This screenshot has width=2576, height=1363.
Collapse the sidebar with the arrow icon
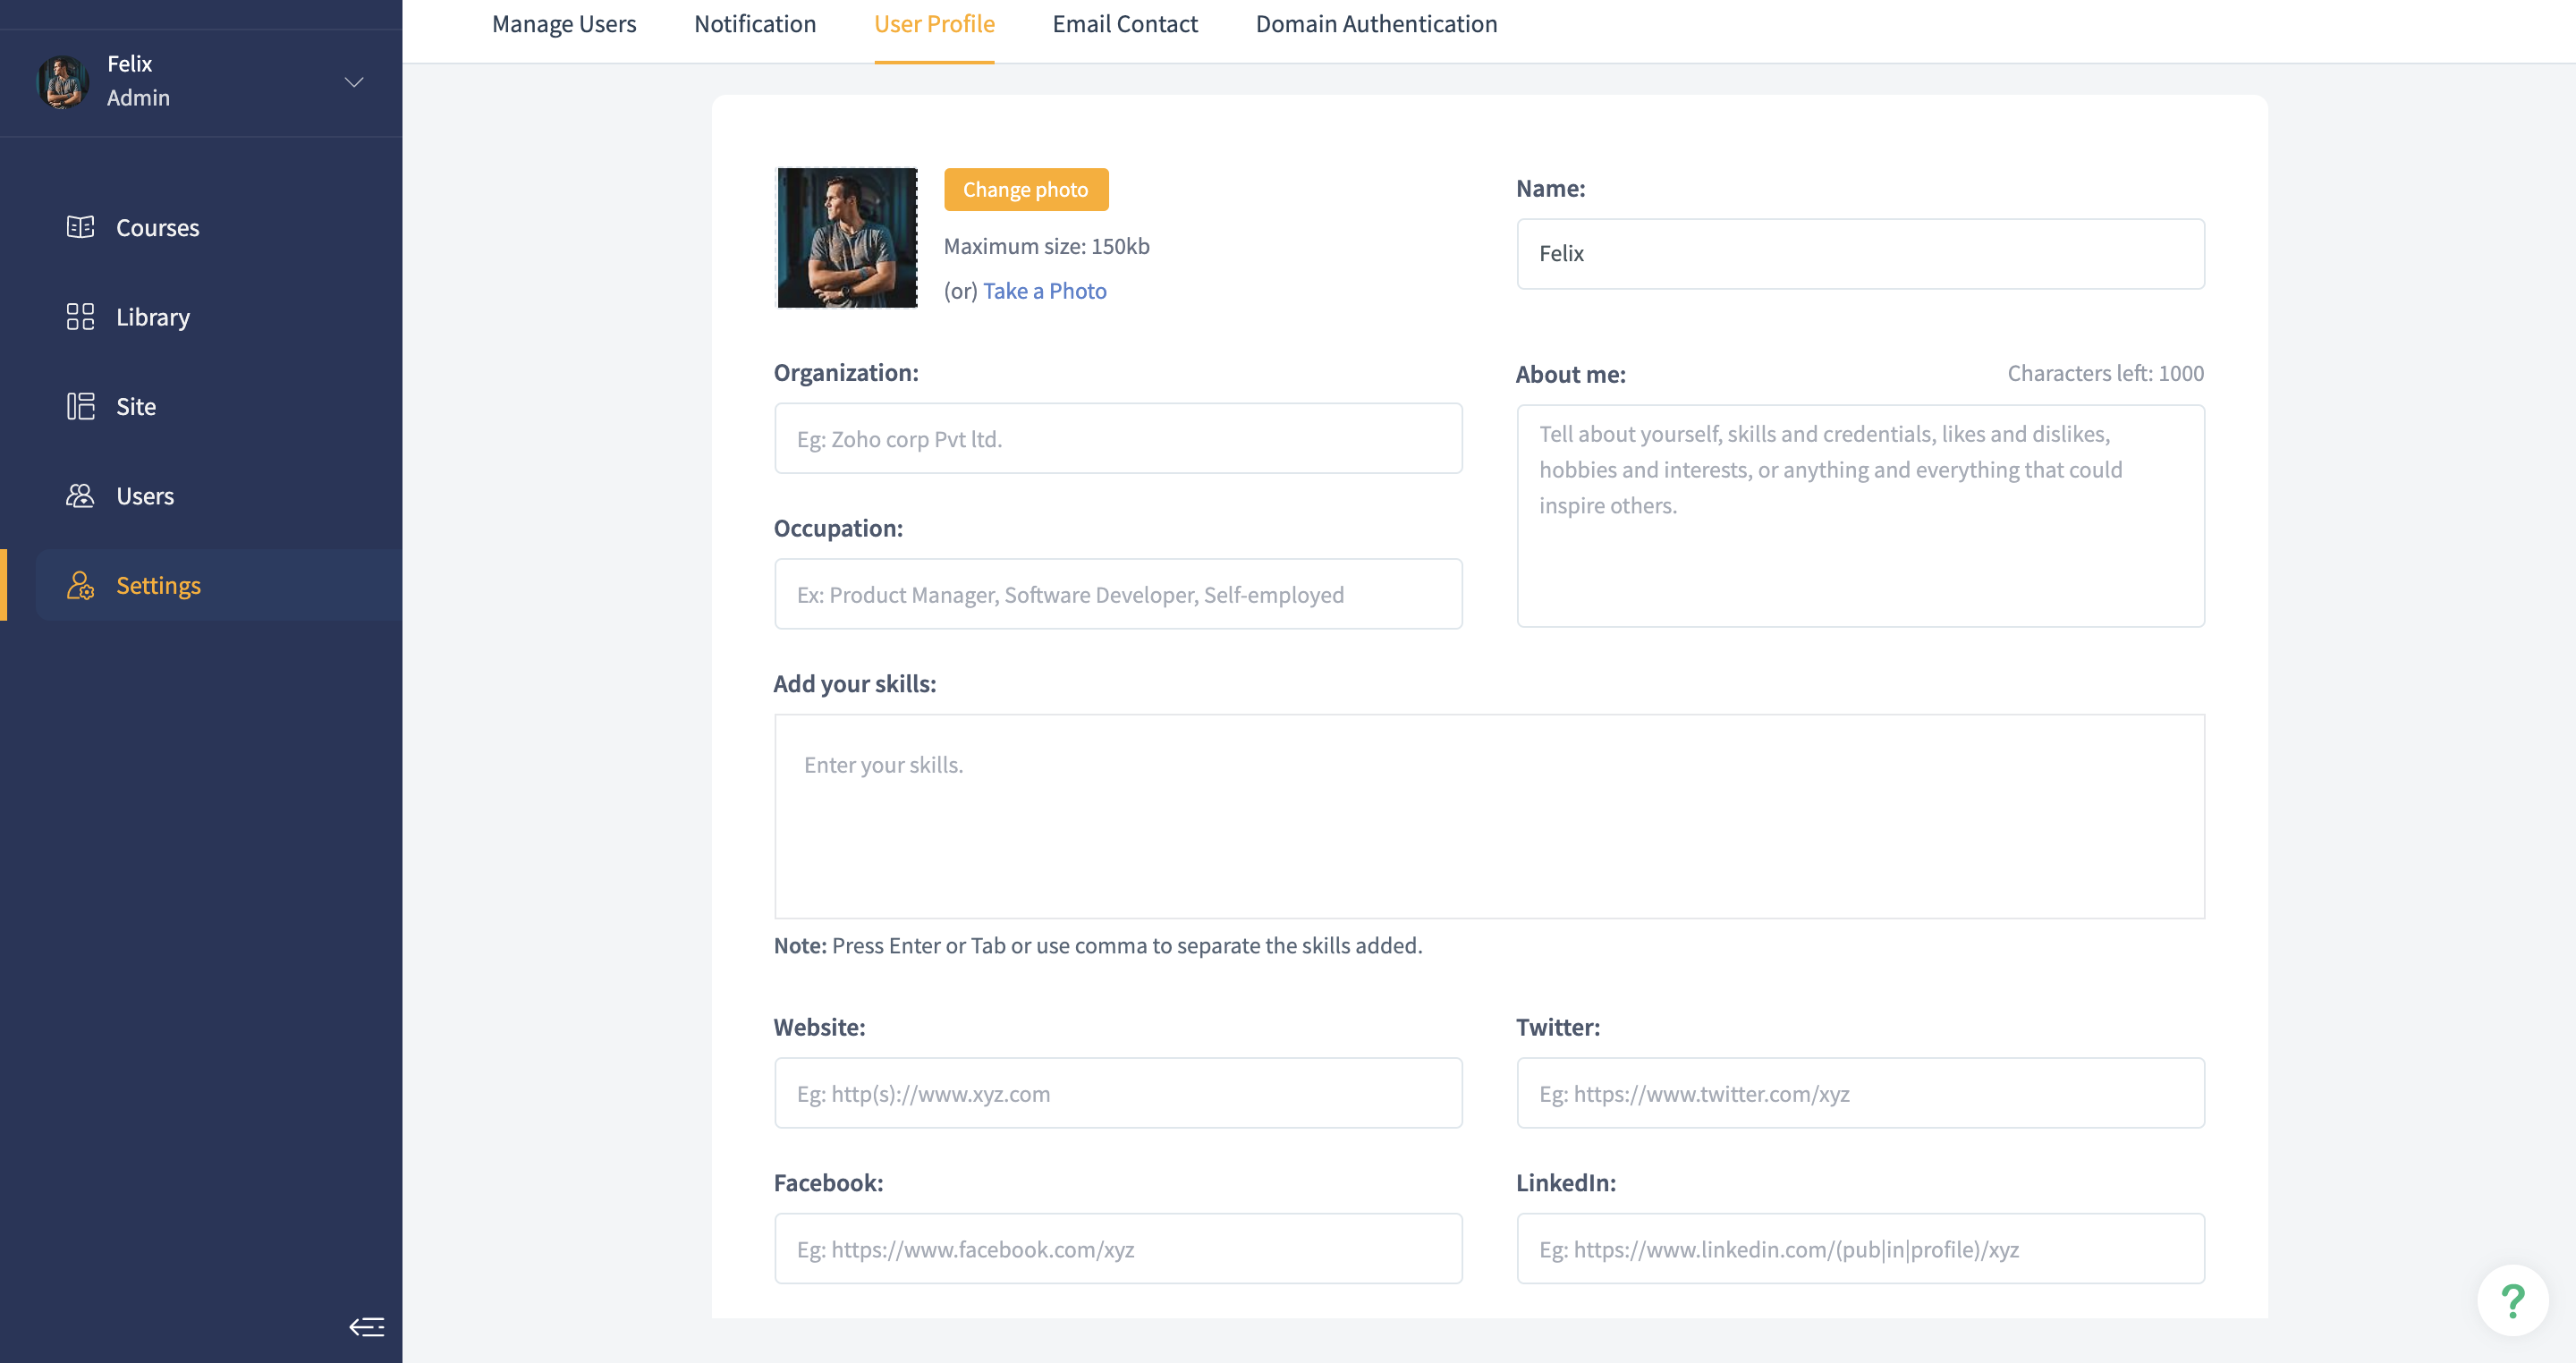[366, 1327]
